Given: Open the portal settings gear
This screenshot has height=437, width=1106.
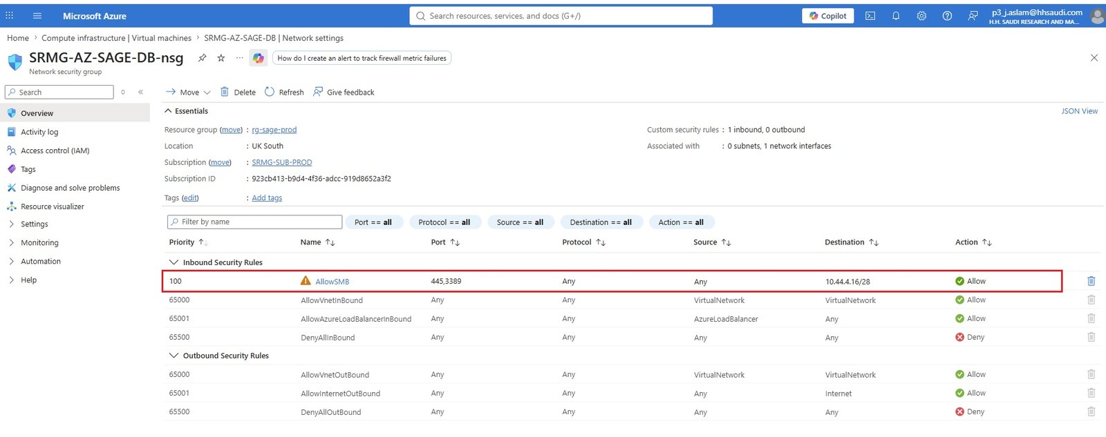Looking at the screenshot, I should pyautogui.click(x=921, y=16).
